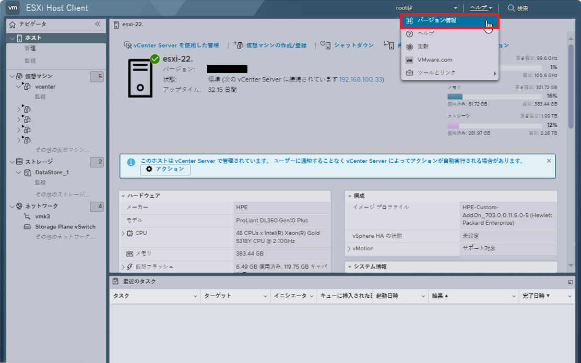Select ヘルプ item in the dropdown menu
This screenshot has height=363, width=581.
(x=449, y=33)
